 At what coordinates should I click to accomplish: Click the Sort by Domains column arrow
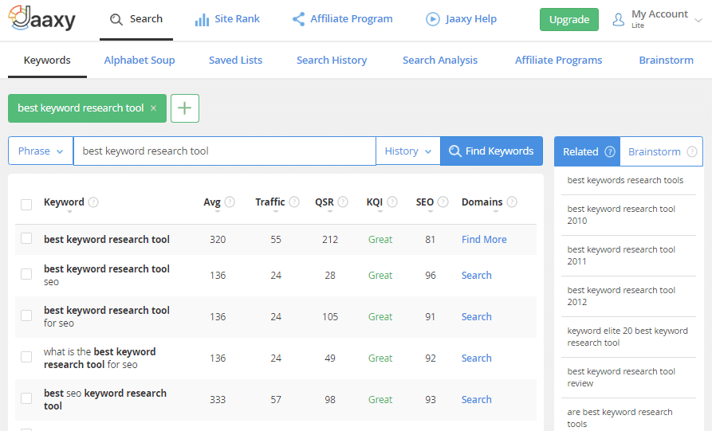tap(496, 212)
